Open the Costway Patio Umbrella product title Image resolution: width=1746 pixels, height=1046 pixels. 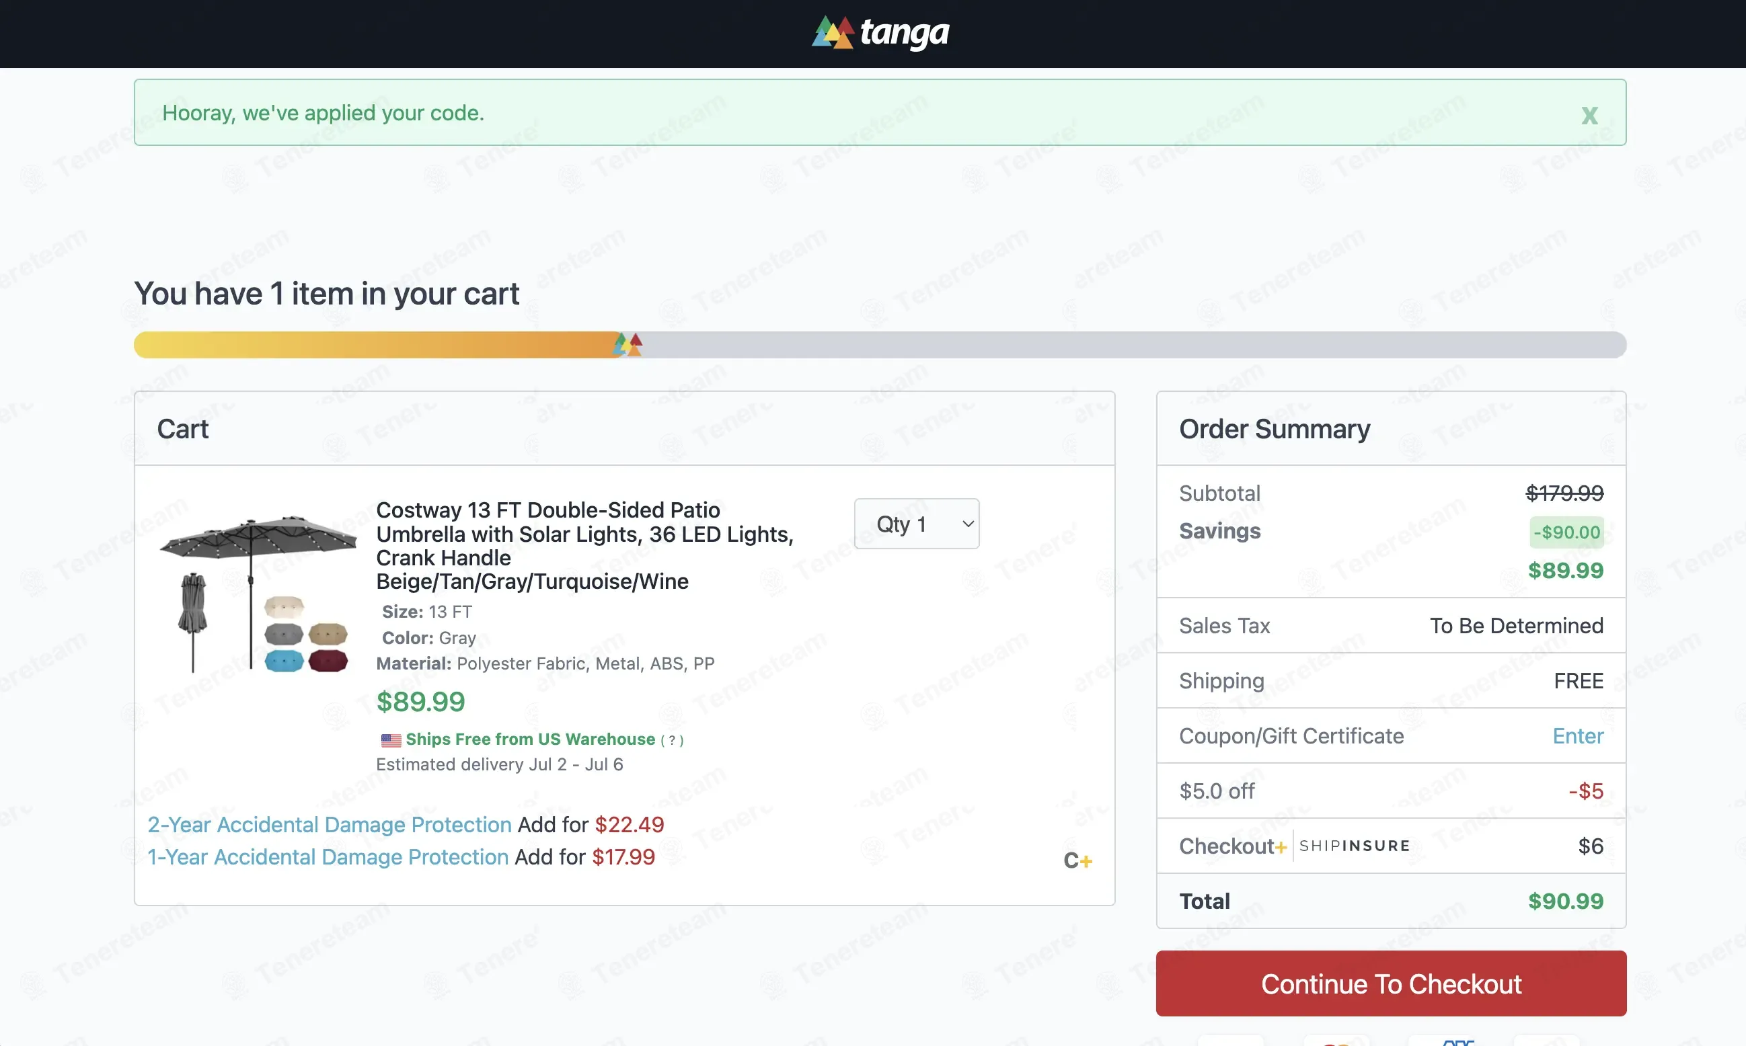[x=584, y=546]
